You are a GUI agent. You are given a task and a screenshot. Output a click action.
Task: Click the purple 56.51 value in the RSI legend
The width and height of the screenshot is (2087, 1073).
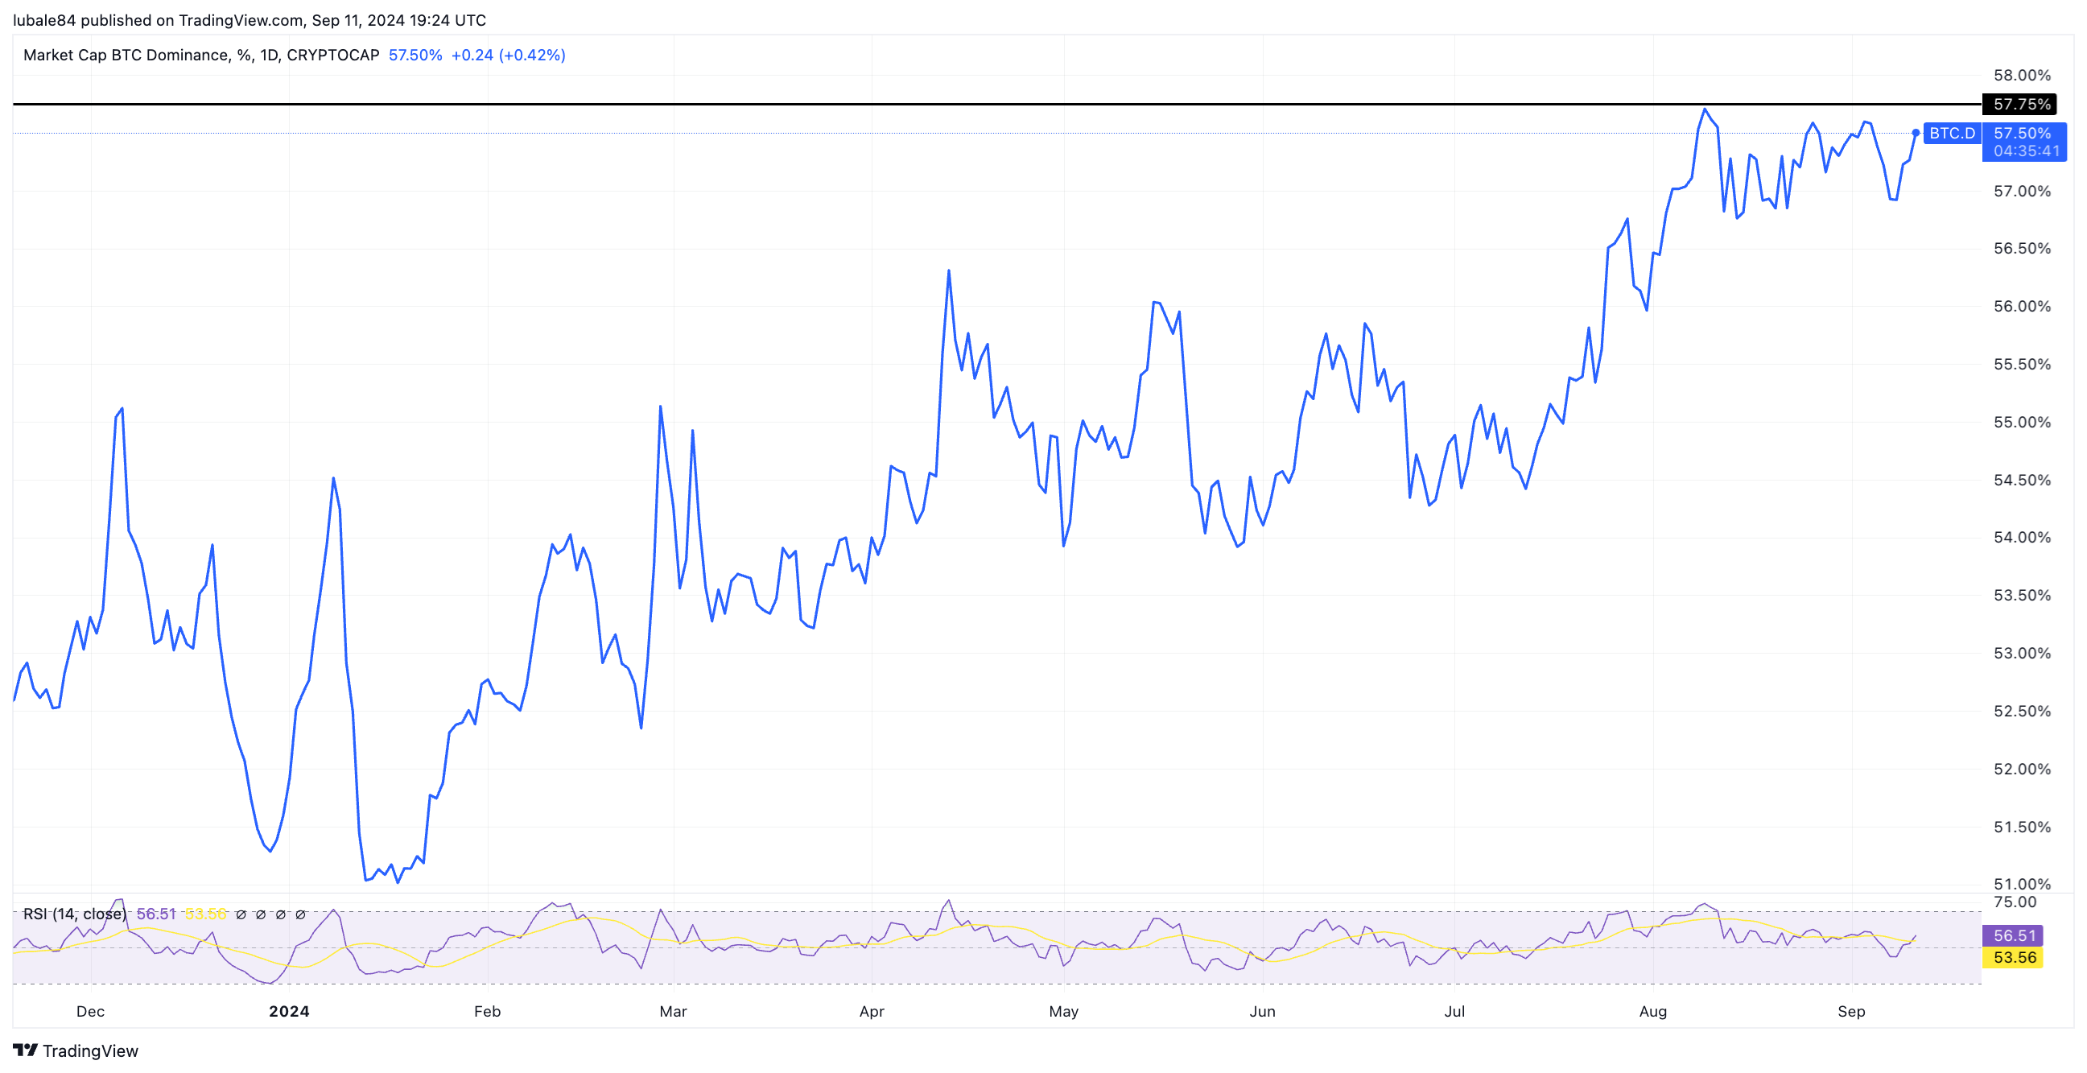(x=155, y=914)
